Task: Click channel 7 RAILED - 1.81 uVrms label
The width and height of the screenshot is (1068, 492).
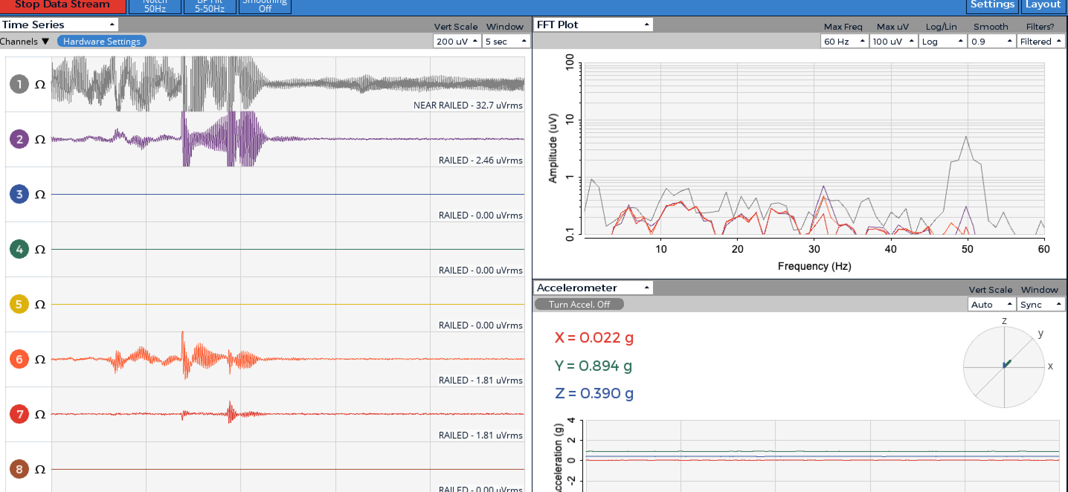Action: (480, 435)
